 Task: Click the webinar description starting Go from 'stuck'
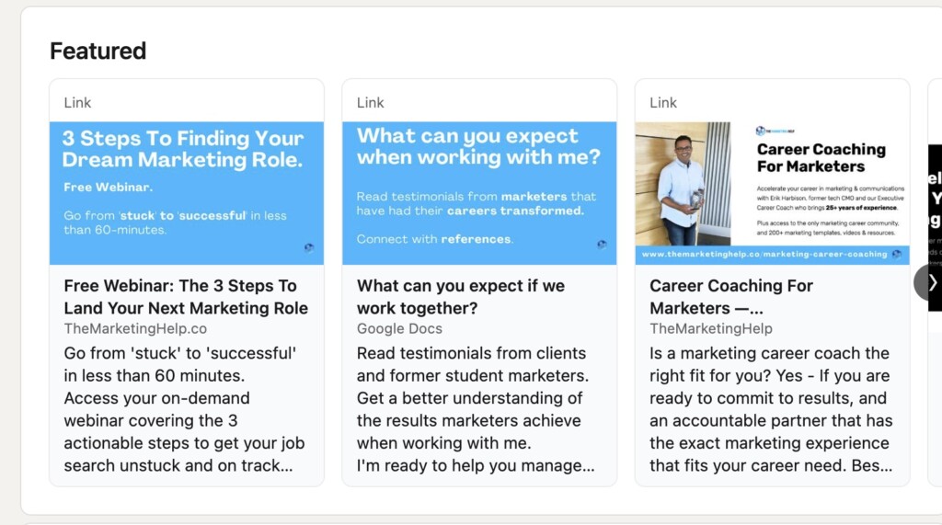(184, 409)
